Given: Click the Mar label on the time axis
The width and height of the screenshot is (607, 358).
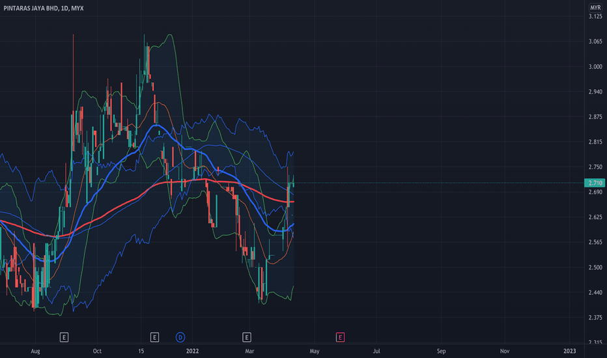Looking at the screenshot, I should point(249,351).
